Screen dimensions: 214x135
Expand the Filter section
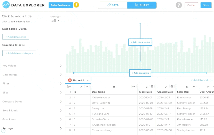tap(32, 84)
